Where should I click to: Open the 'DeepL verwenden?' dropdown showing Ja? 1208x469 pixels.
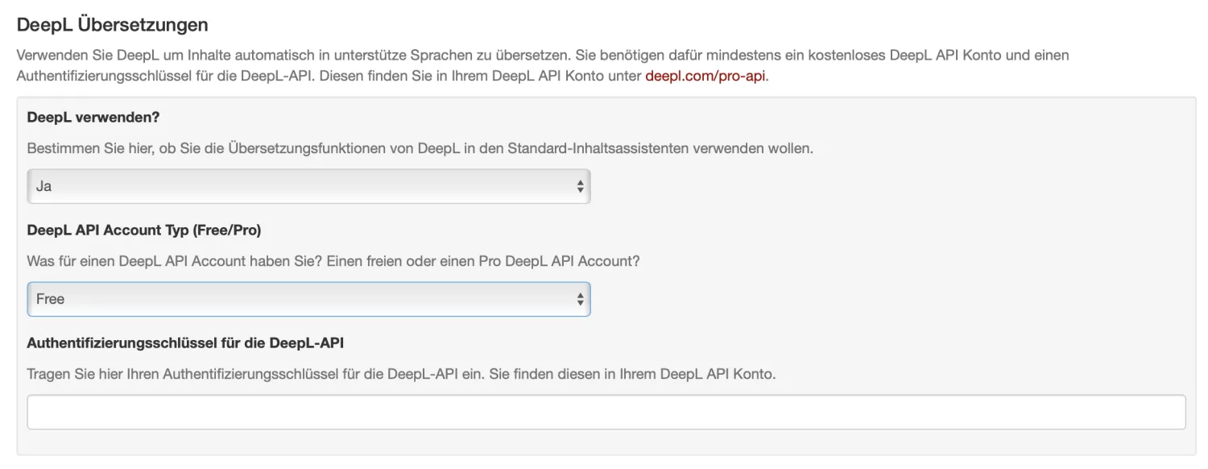pyautogui.click(x=308, y=186)
